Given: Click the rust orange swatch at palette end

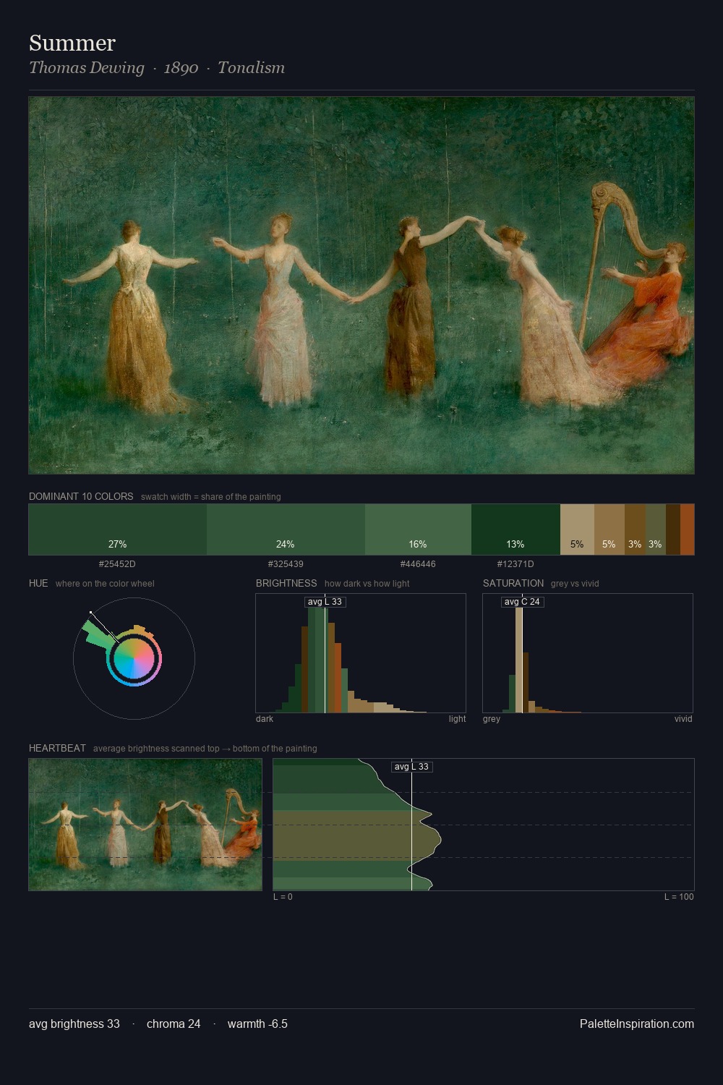Looking at the screenshot, I should click(687, 529).
